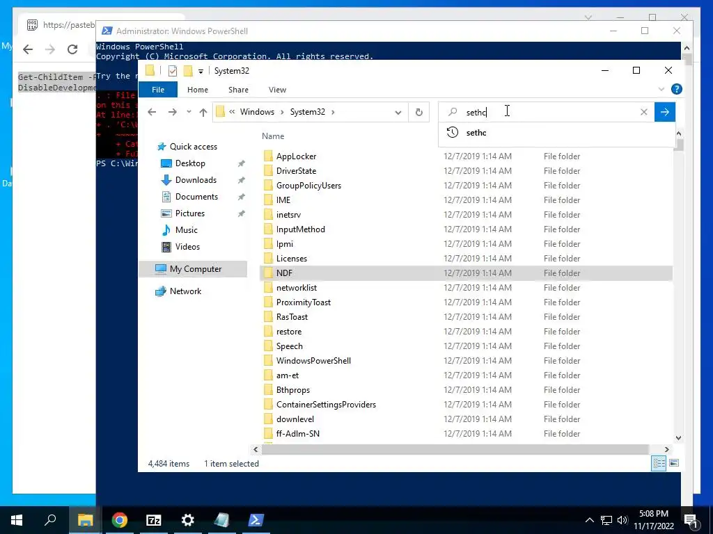This screenshot has height=534, width=713.
Task: Go forward in File Explorer navigation
Action: click(x=173, y=112)
